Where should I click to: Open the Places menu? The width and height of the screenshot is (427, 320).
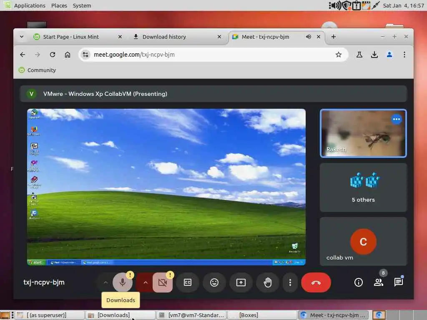(59, 5)
